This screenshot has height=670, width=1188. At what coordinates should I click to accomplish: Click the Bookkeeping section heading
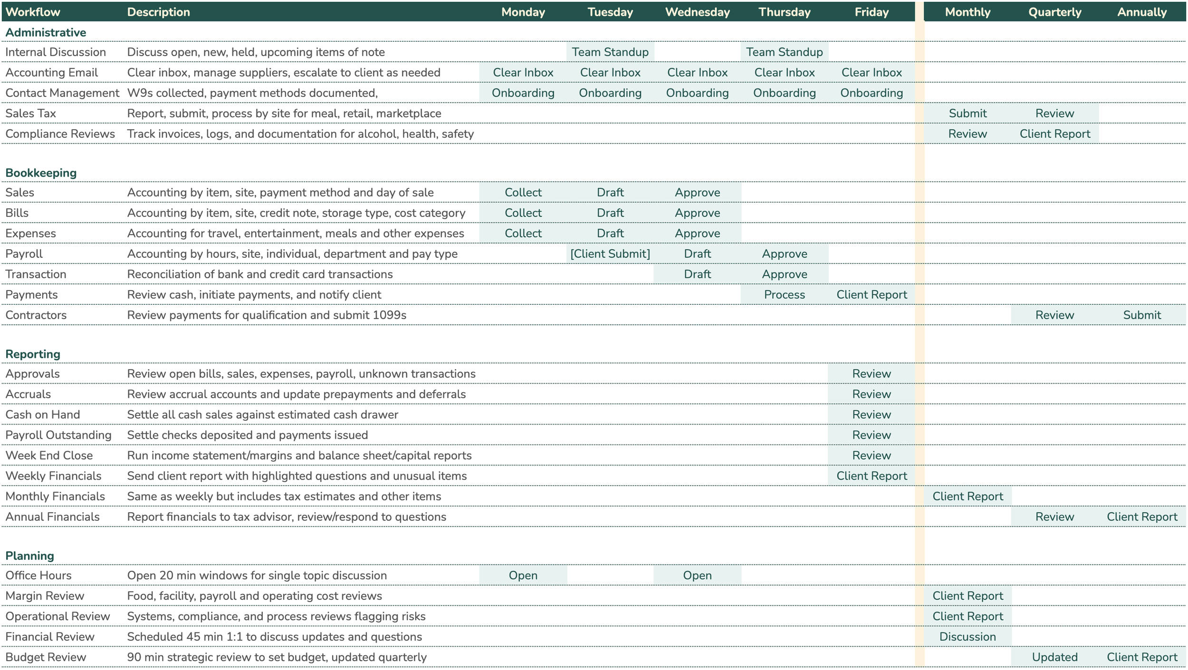click(41, 173)
